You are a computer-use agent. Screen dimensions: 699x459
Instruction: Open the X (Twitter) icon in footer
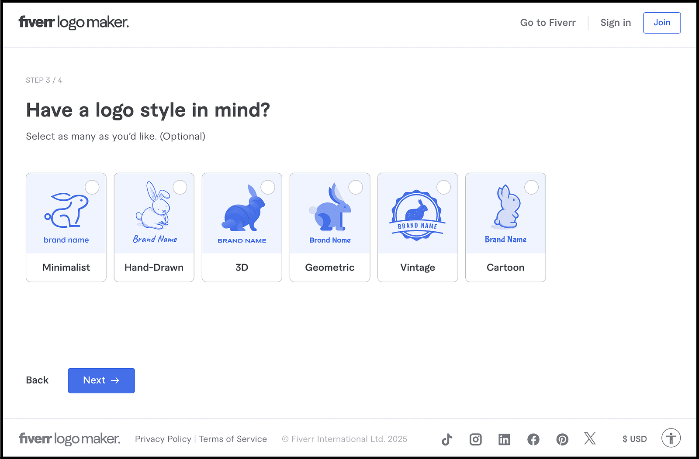(x=590, y=438)
